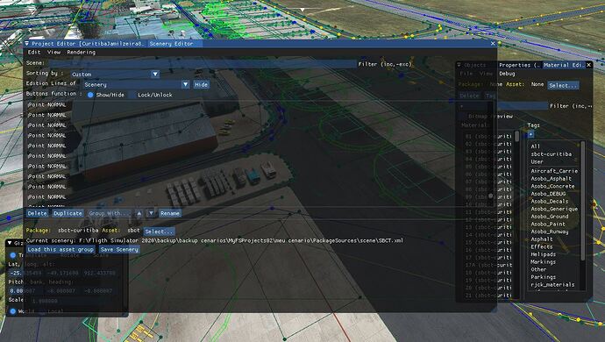
Task: Open the Edit menu
Action: pos(34,52)
